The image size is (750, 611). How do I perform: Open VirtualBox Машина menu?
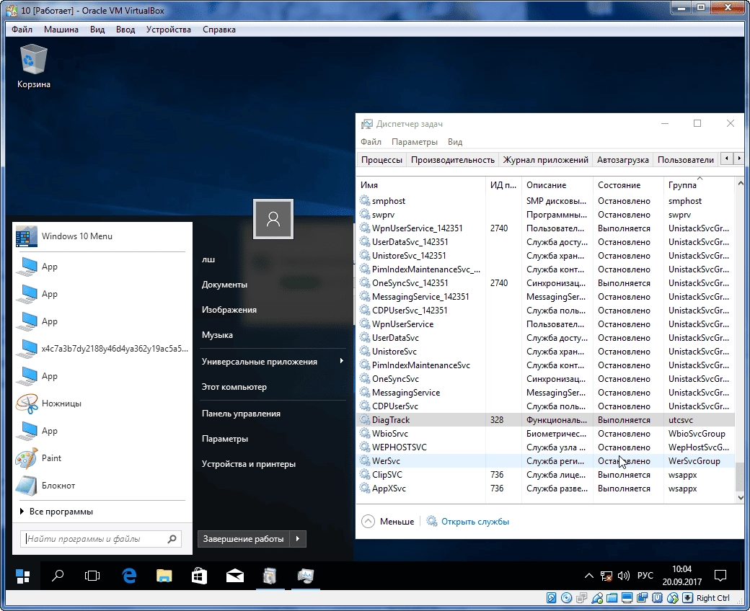point(61,30)
